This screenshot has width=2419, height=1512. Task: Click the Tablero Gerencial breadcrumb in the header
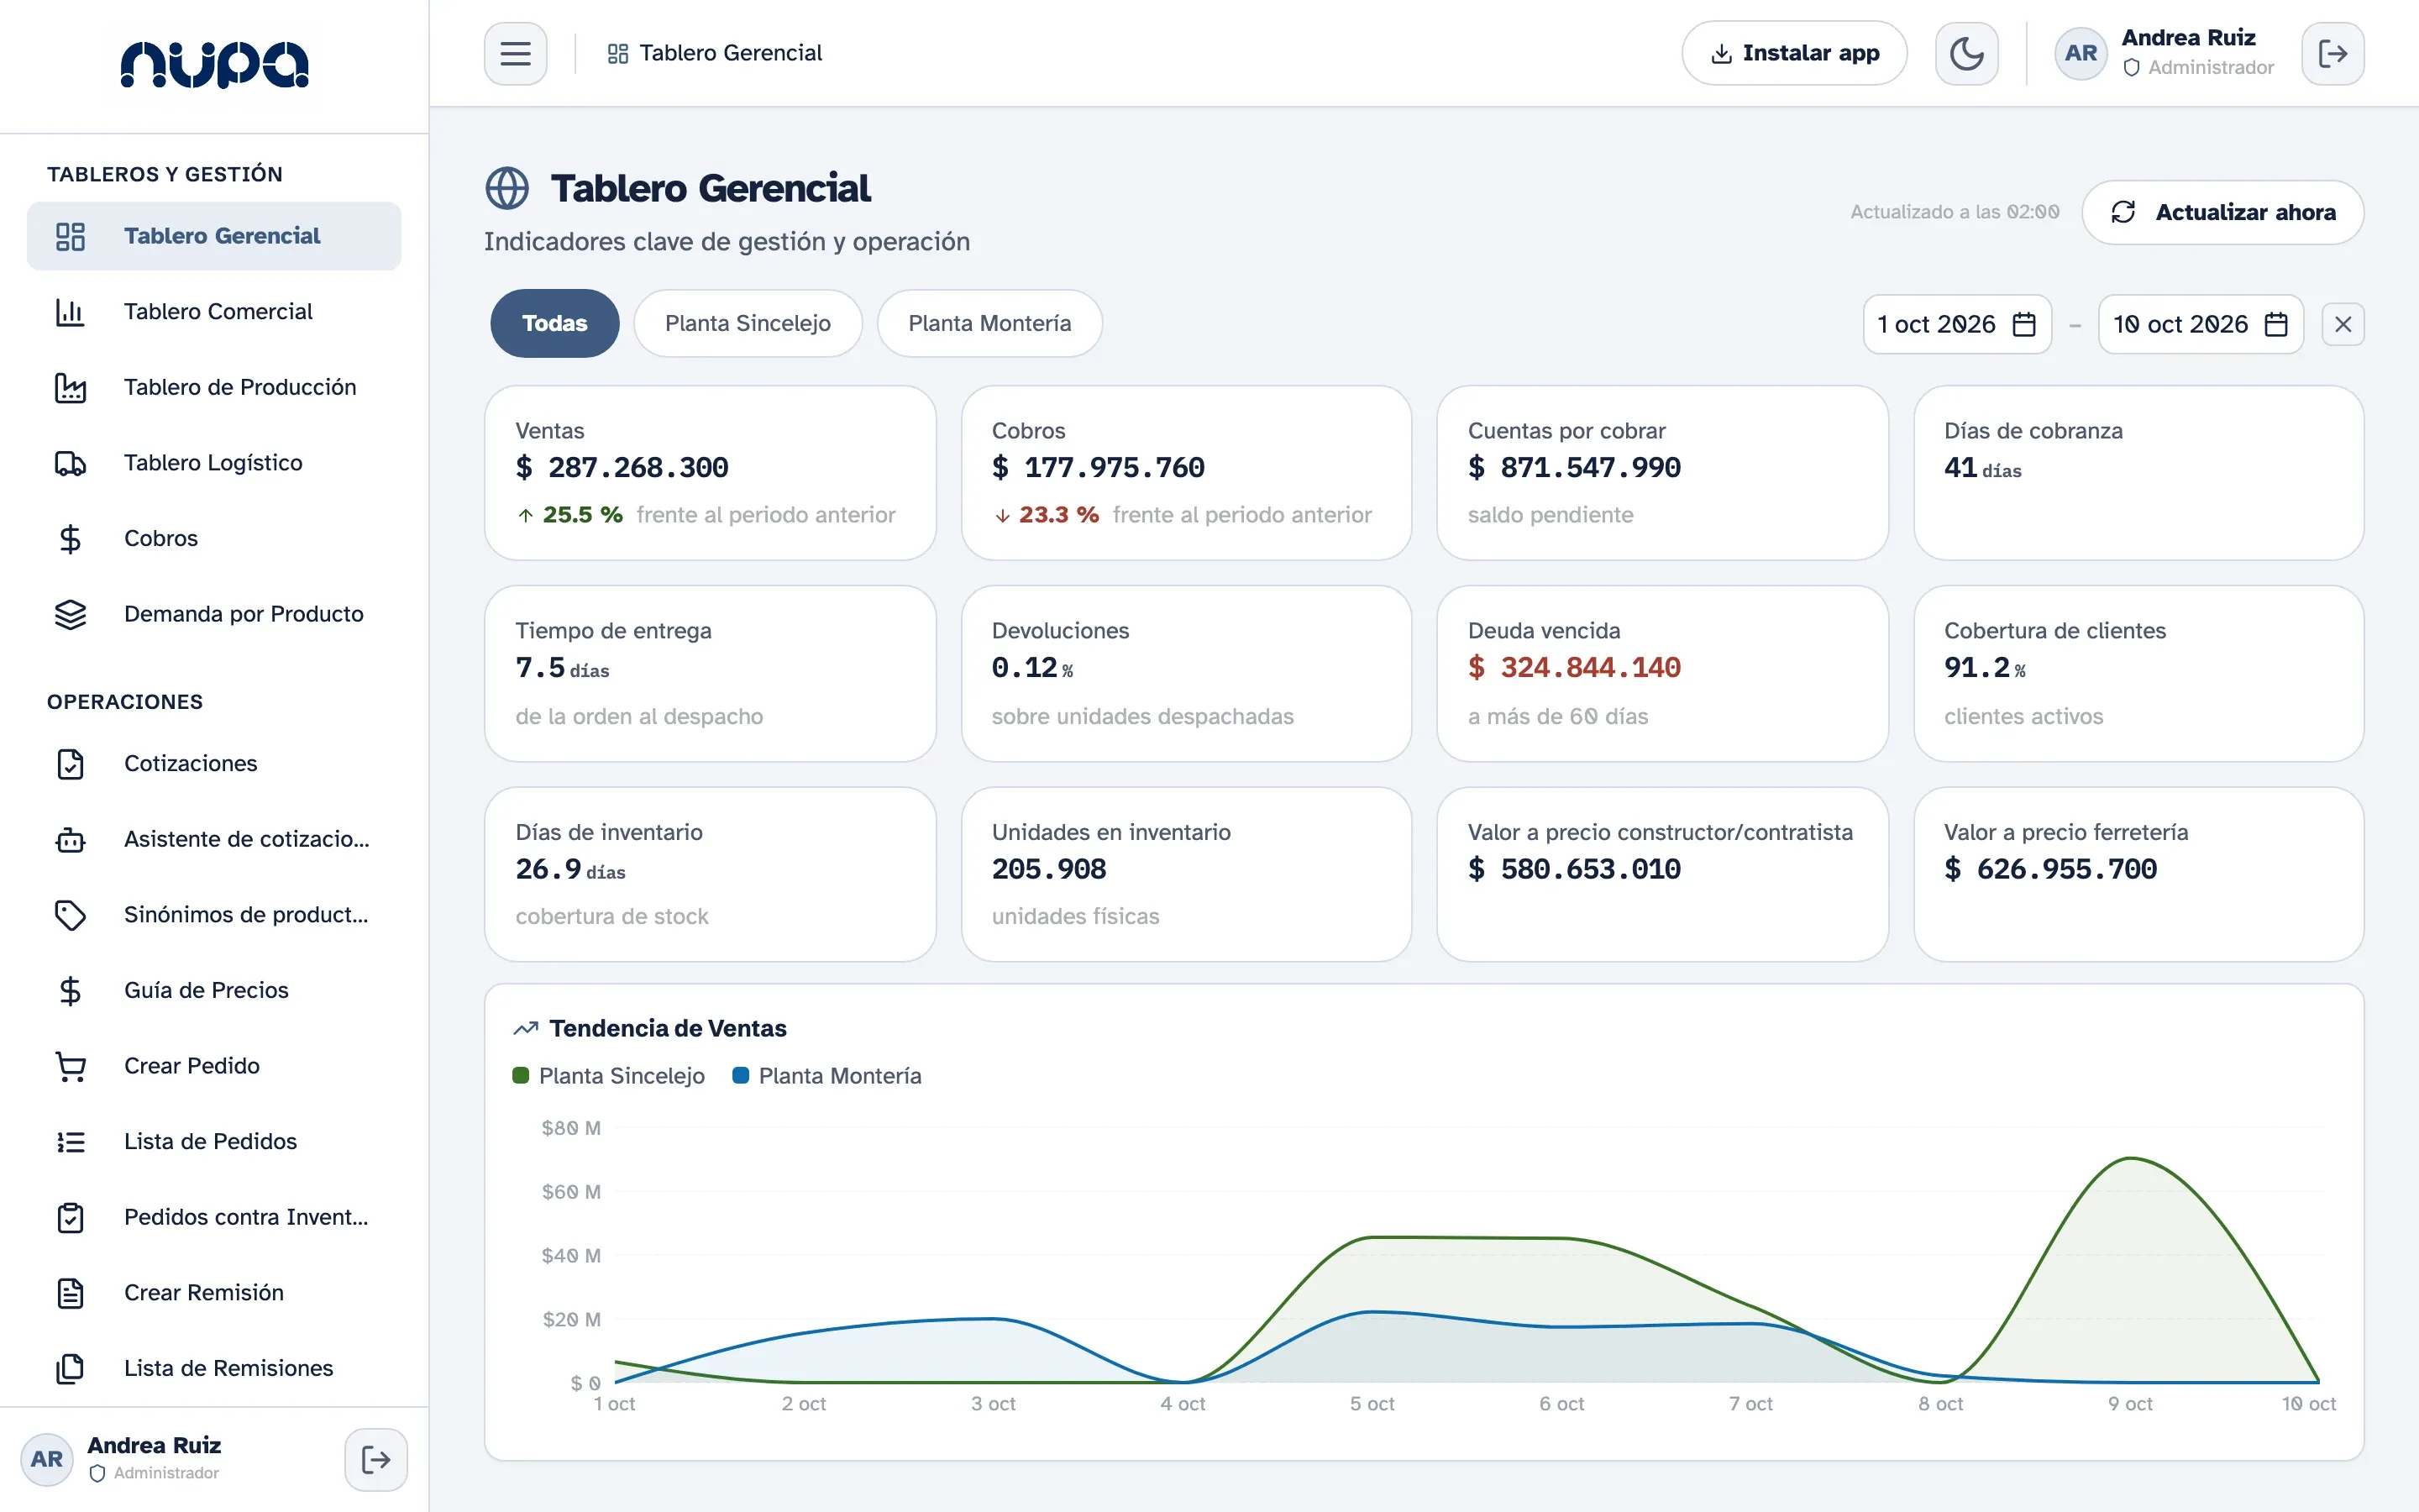point(715,53)
